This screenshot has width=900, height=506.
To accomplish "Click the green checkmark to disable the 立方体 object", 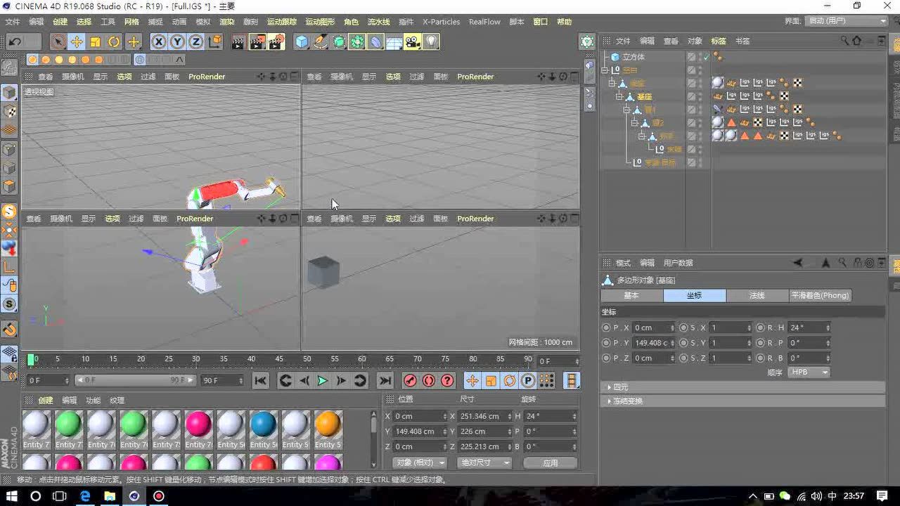I will [707, 56].
